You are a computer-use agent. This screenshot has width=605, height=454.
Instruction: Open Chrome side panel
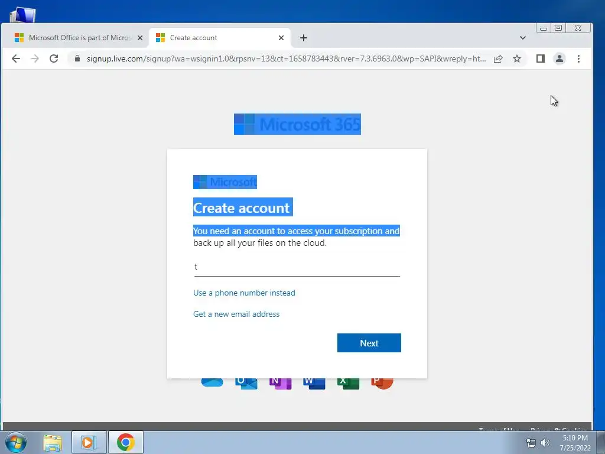pyautogui.click(x=540, y=59)
